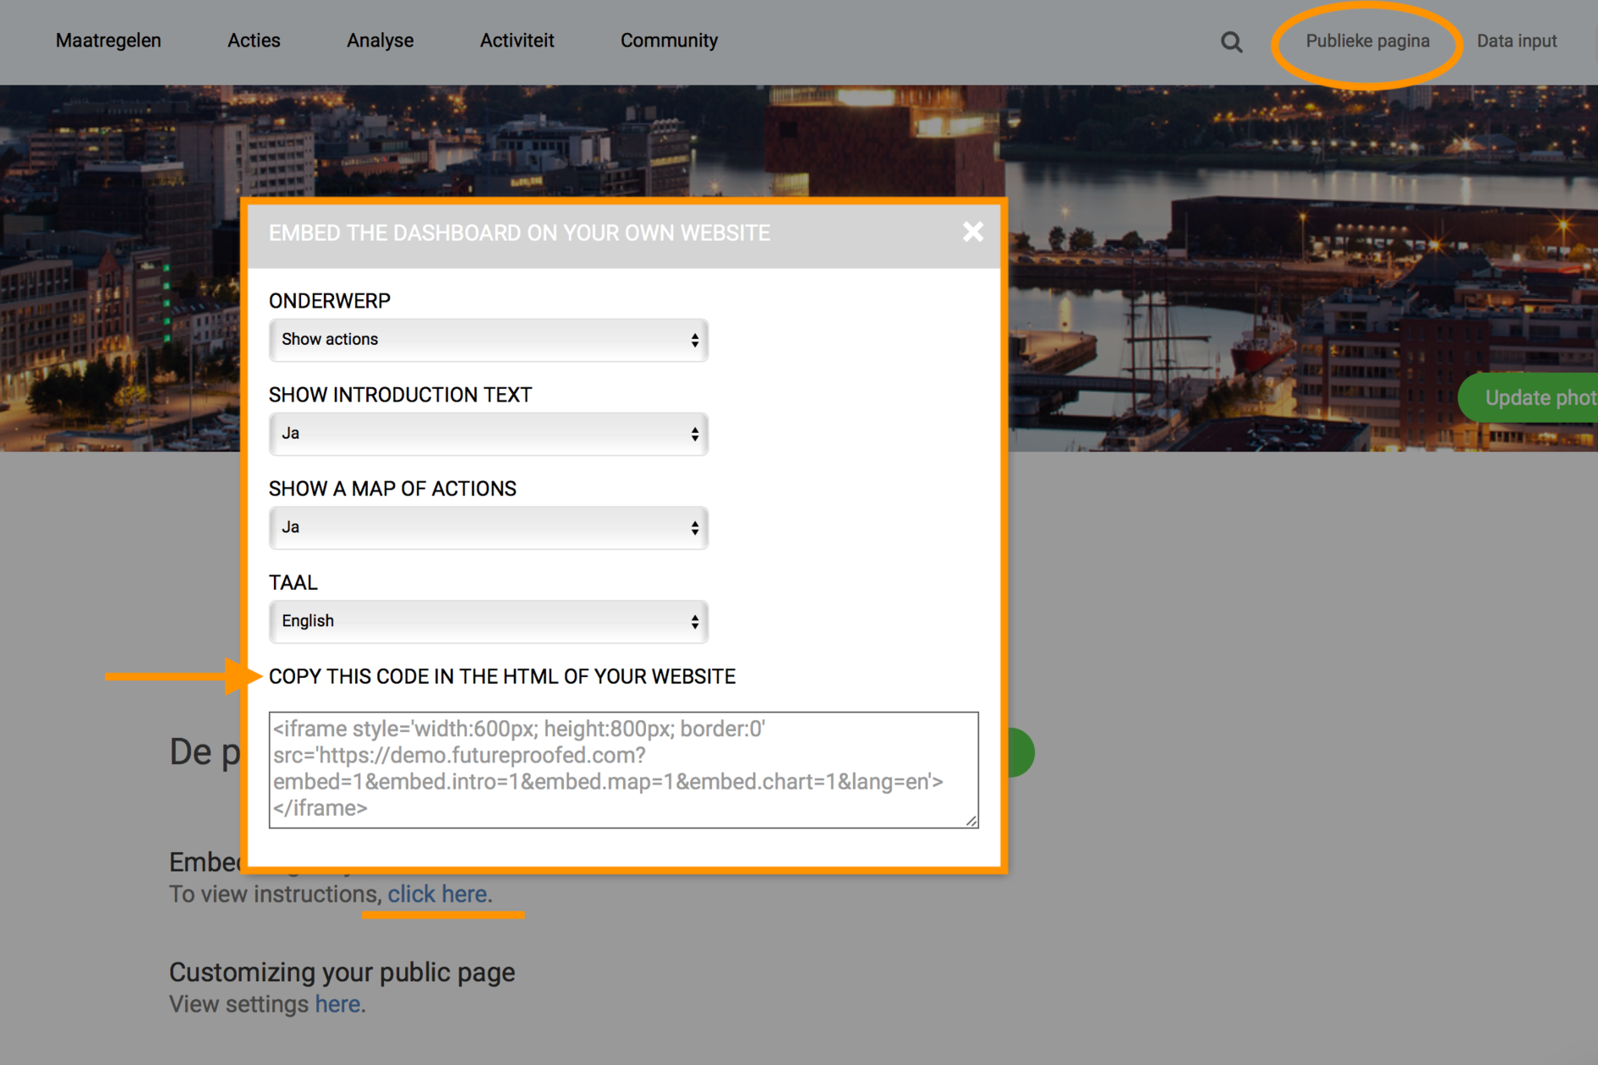Image resolution: width=1598 pixels, height=1065 pixels.
Task: Open the search magnifier icon
Action: click(x=1231, y=41)
